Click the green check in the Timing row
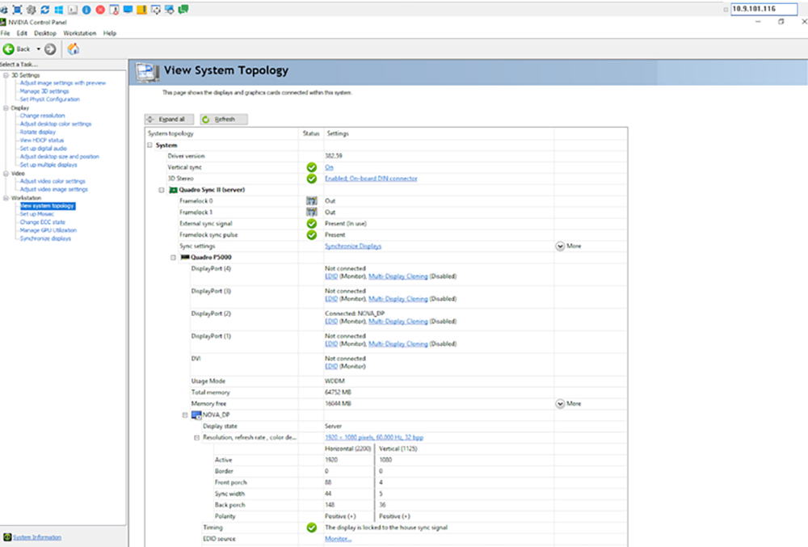 [x=311, y=528]
